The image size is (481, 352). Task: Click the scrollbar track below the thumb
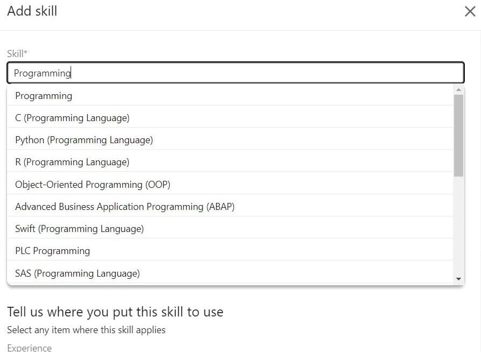click(458, 226)
